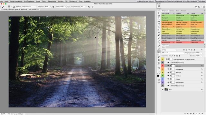This screenshot has height=115, width=206.
Task: Select the Paint Bucket tool
Action: tap(159, 63)
